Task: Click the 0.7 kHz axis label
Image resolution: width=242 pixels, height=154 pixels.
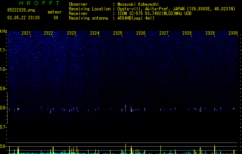Action: click(x=3, y=127)
